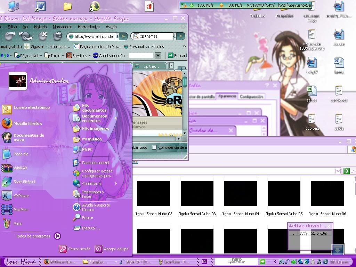Launch WinRAR from the Start menu
Viewport: 356px width, 267px height.
15,168
